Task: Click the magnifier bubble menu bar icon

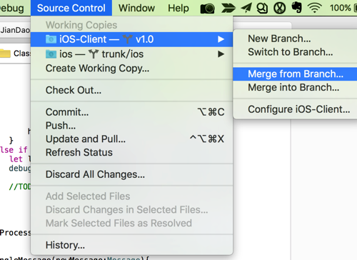Action: point(262,8)
